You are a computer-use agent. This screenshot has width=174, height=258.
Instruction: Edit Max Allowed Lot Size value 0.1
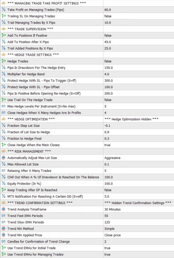106,164
